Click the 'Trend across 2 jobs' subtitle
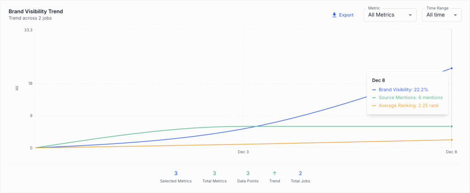 (x=31, y=18)
